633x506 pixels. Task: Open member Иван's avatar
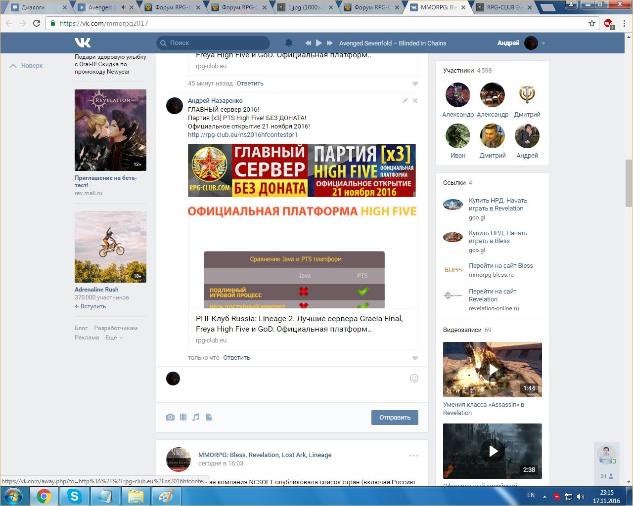coord(458,136)
